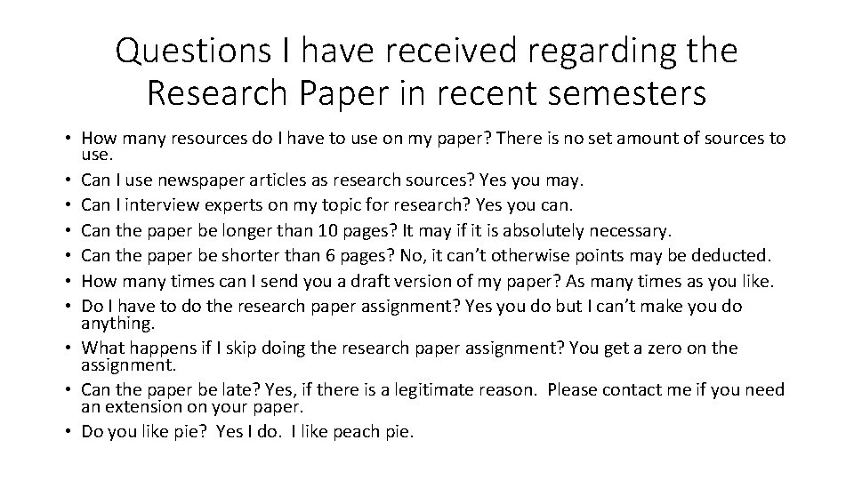Image resolution: width=854 pixels, height=480 pixels.
Task: Select the 'send you a draft version' question
Action: pos(294,281)
